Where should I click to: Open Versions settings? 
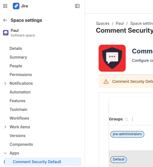point(17,136)
